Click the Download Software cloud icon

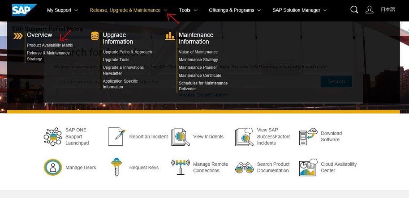(308, 136)
